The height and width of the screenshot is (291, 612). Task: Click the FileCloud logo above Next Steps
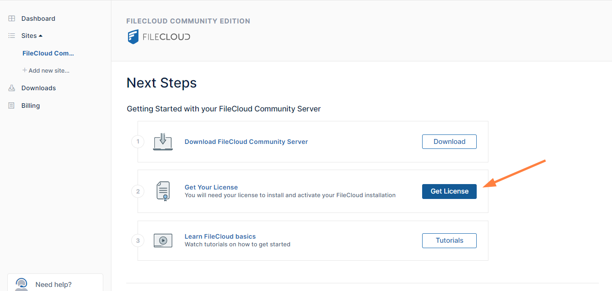click(x=159, y=37)
